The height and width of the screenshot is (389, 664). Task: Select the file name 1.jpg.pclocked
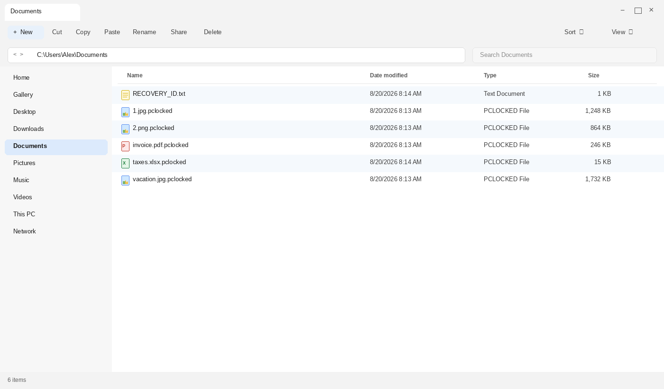(152, 111)
